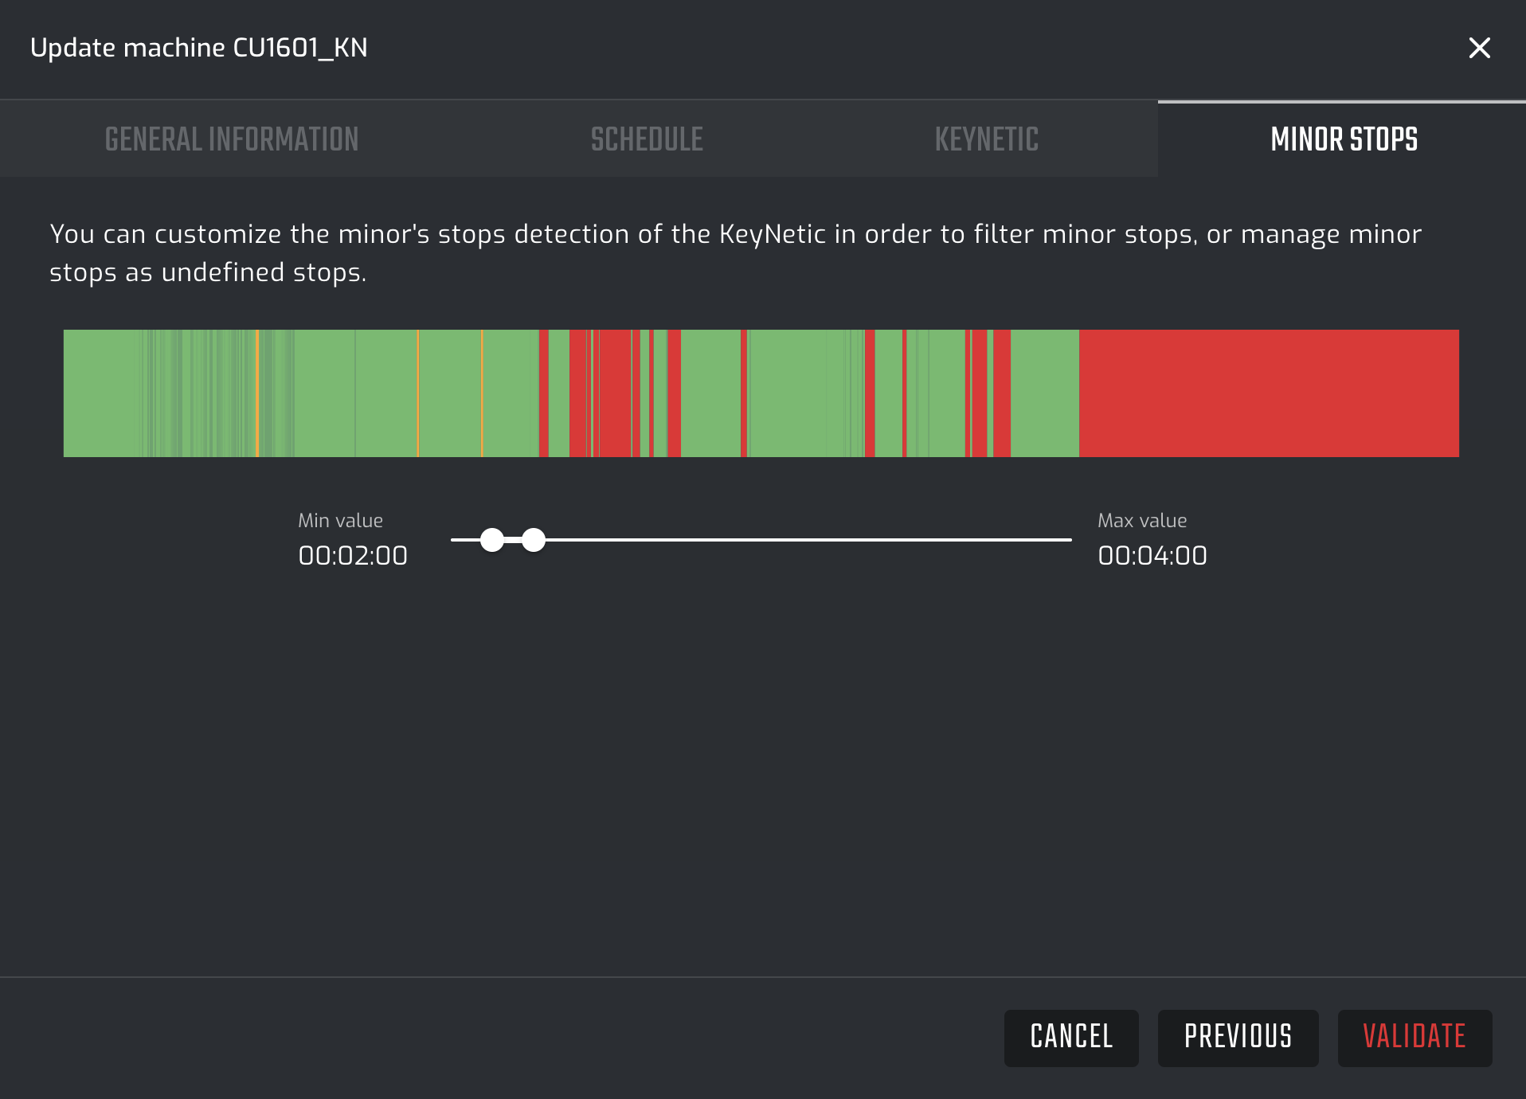Click the large red stop segment on the timeline

1269,393
